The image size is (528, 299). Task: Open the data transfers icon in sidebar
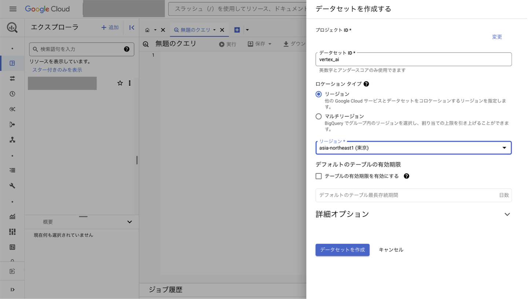tap(12, 78)
